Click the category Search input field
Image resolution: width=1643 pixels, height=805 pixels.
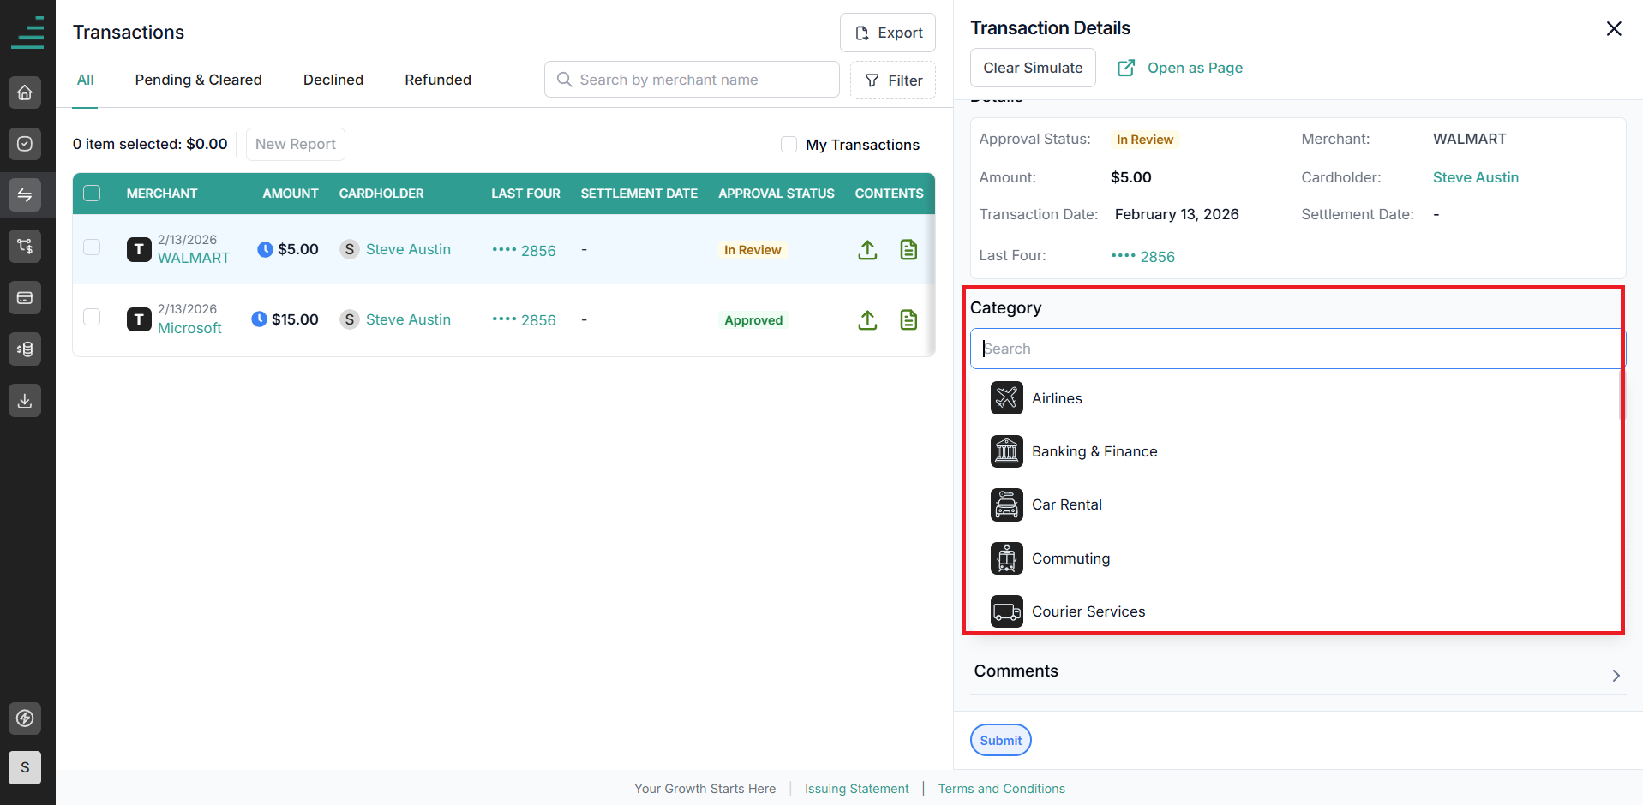(x=1298, y=349)
